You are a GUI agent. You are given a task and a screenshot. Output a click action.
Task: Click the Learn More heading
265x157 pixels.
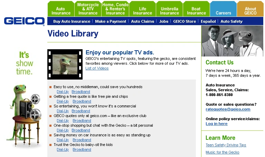pos(220,138)
